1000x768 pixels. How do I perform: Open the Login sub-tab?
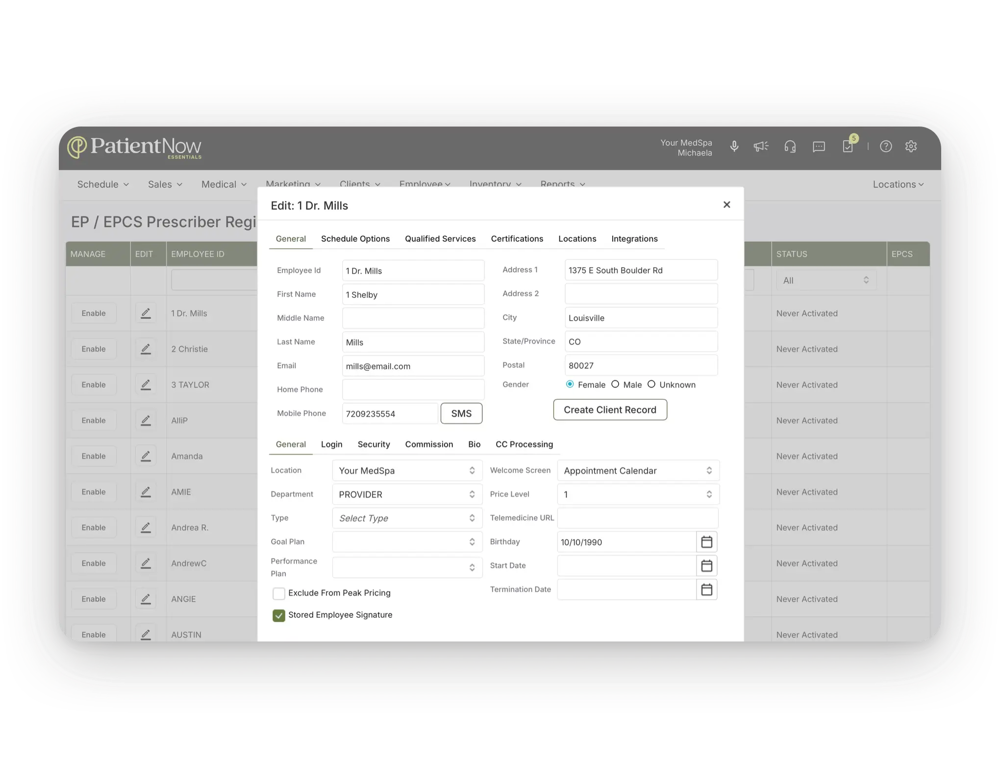331,444
